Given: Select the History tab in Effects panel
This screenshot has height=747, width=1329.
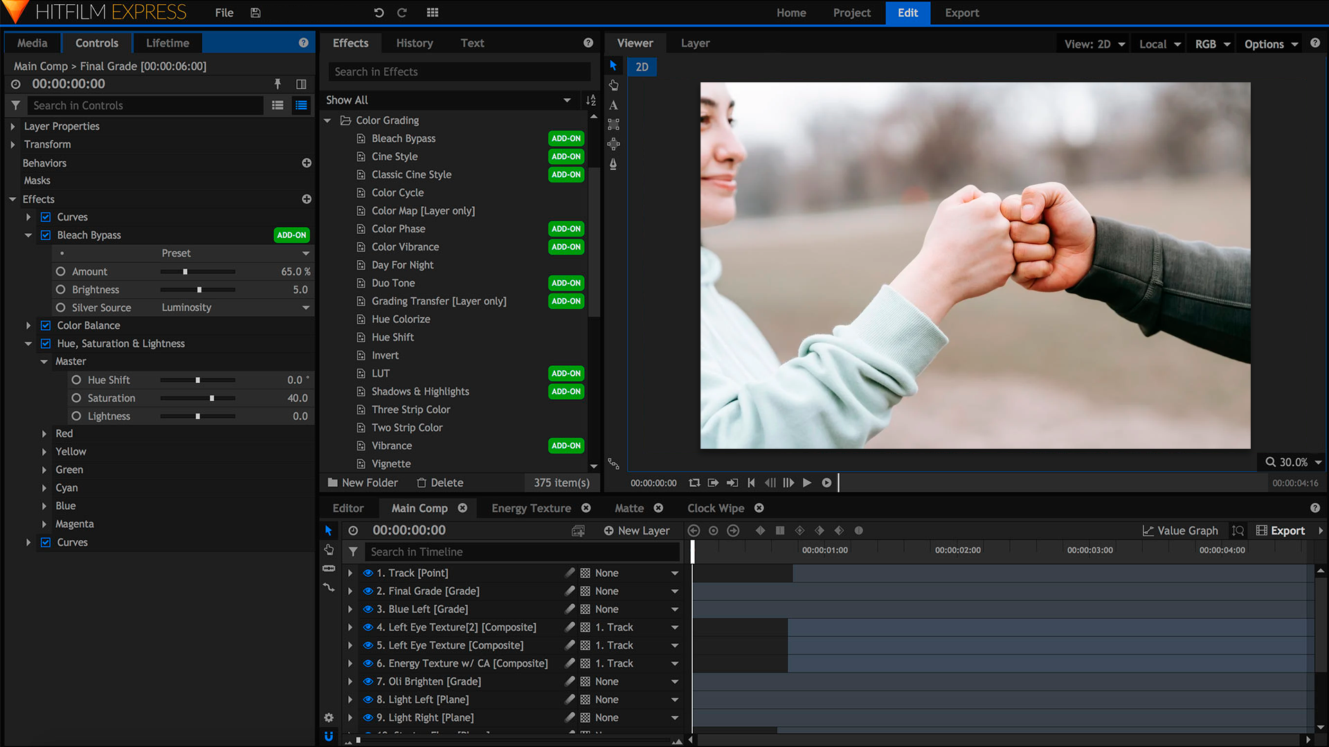Looking at the screenshot, I should (x=415, y=42).
